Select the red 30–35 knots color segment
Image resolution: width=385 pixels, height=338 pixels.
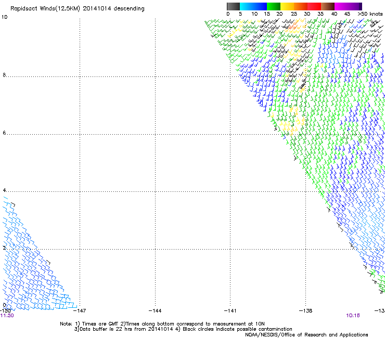(314, 6)
